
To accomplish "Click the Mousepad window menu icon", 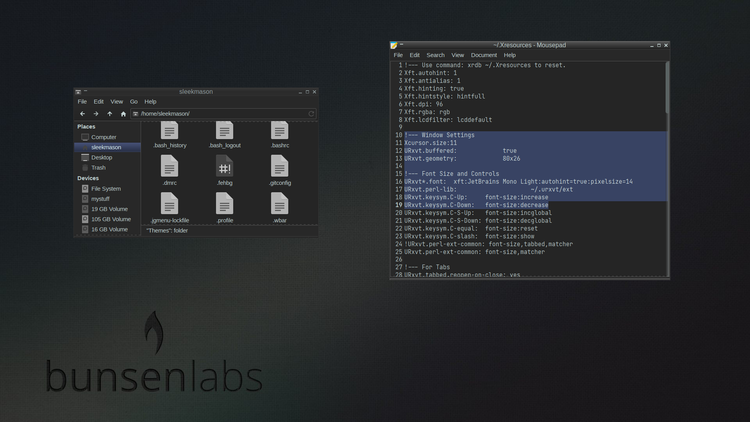I will coord(394,45).
